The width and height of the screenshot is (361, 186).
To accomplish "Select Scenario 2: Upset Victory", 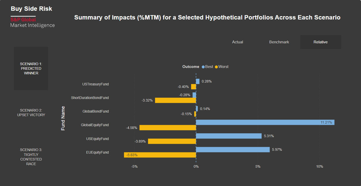I will point(31,113).
